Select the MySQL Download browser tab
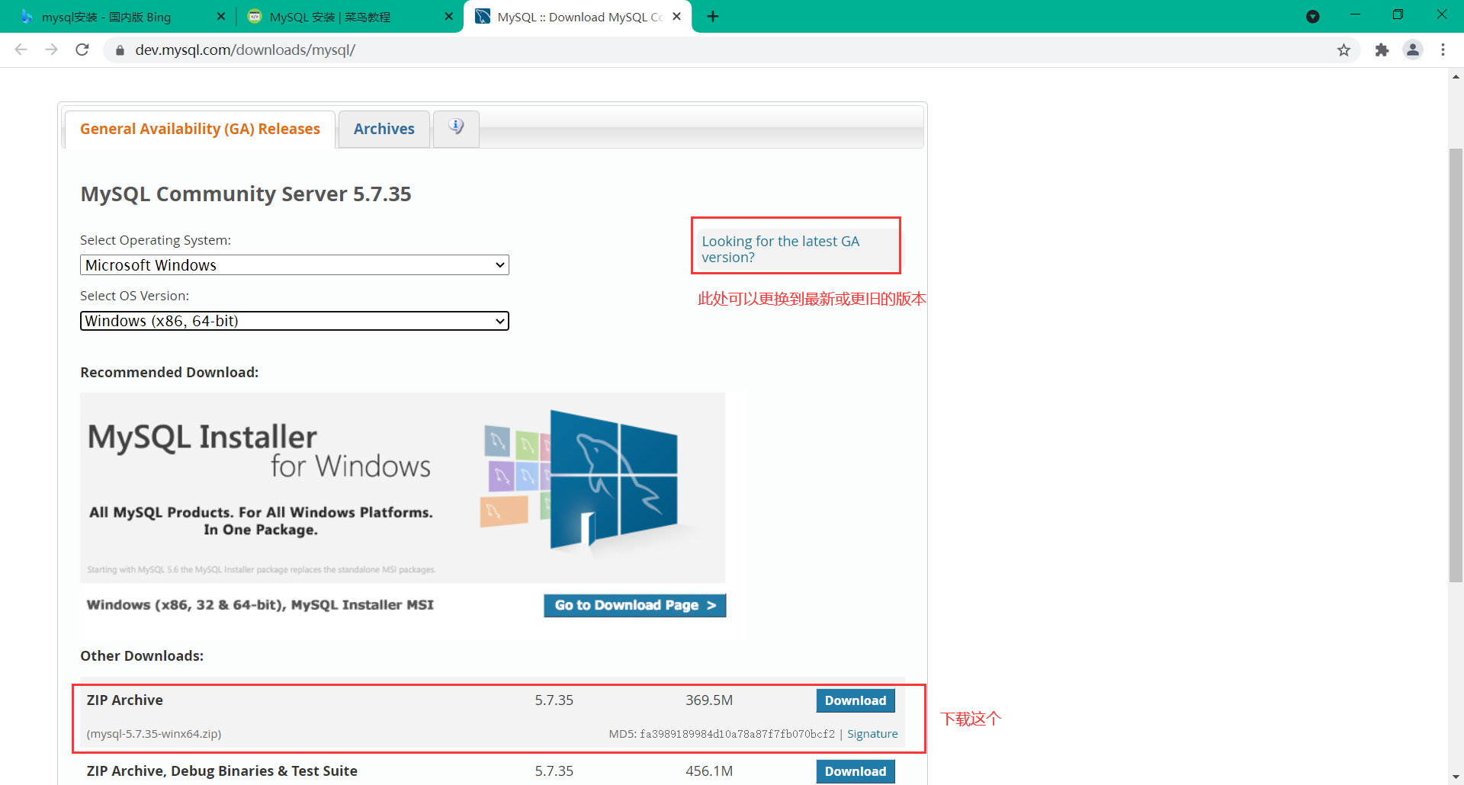Image resolution: width=1464 pixels, height=785 pixels. pos(577,17)
